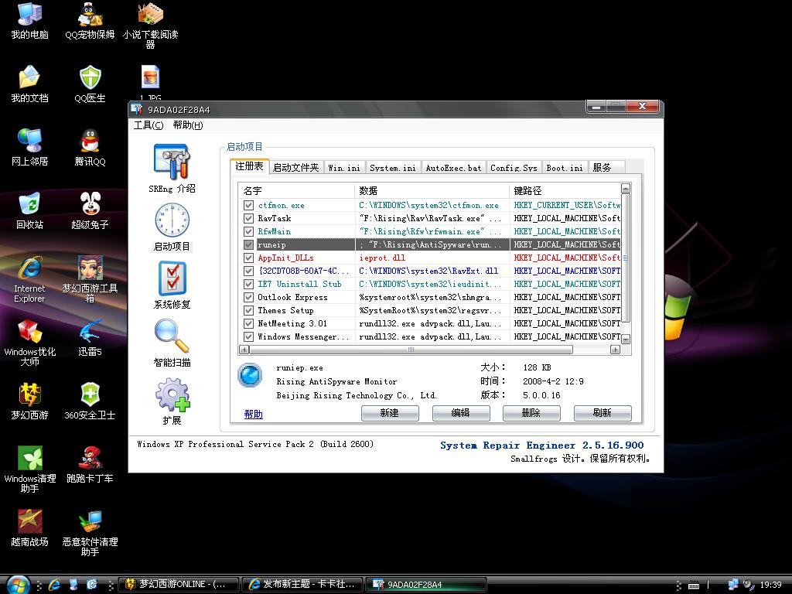Click the 帮助 hyperlink
This screenshot has width=792, height=594.
pos(254,415)
